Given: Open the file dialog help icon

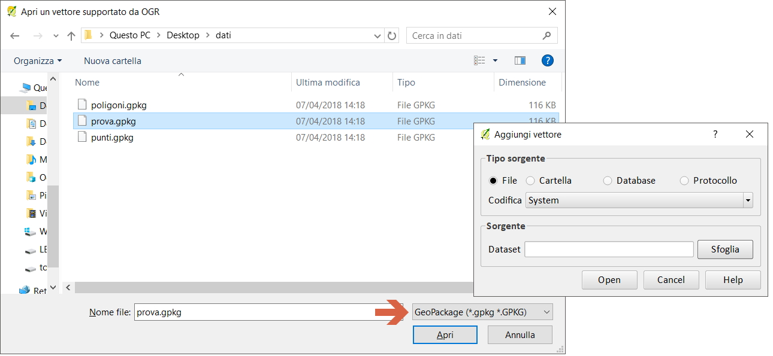Looking at the screenshot, I should click(547, 60).
